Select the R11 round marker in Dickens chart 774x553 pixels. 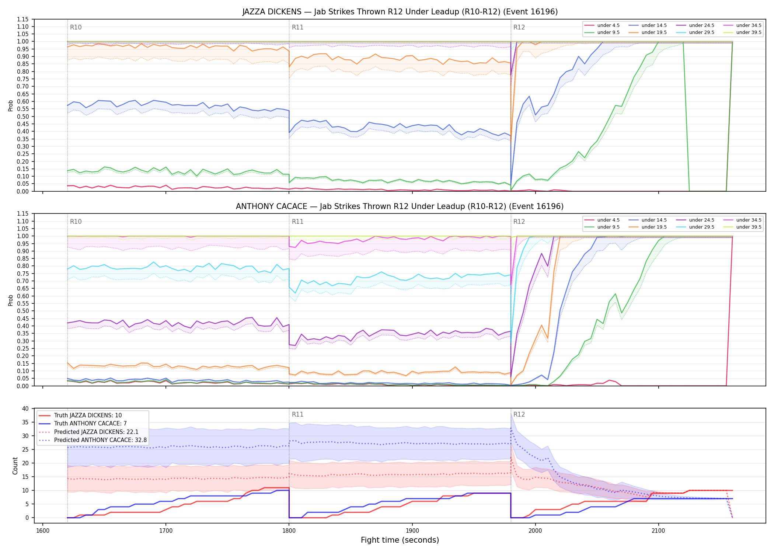(x=297, y=27)
